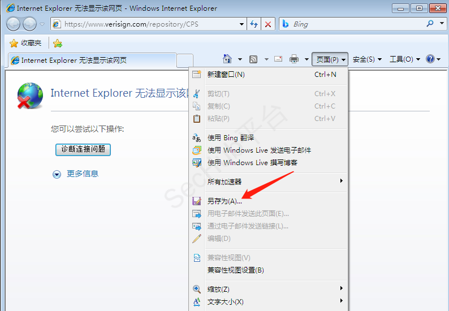449x311 pixels.
Task: Click the empty new tab button
Action: coord(185,60)
